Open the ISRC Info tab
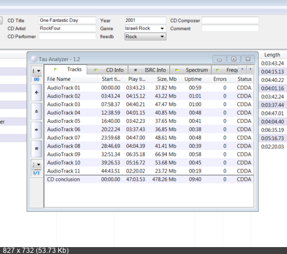Screen dimensions: 287x254 pyautogui.click(x=149, y=70)
